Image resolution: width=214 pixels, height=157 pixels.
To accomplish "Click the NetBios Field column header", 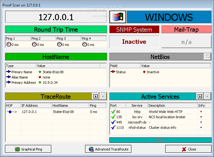I will coord(125,66).
